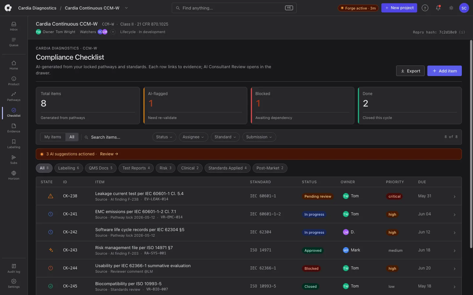Click the blocked state icon for CK-244
473x295 pixels.
51,268
